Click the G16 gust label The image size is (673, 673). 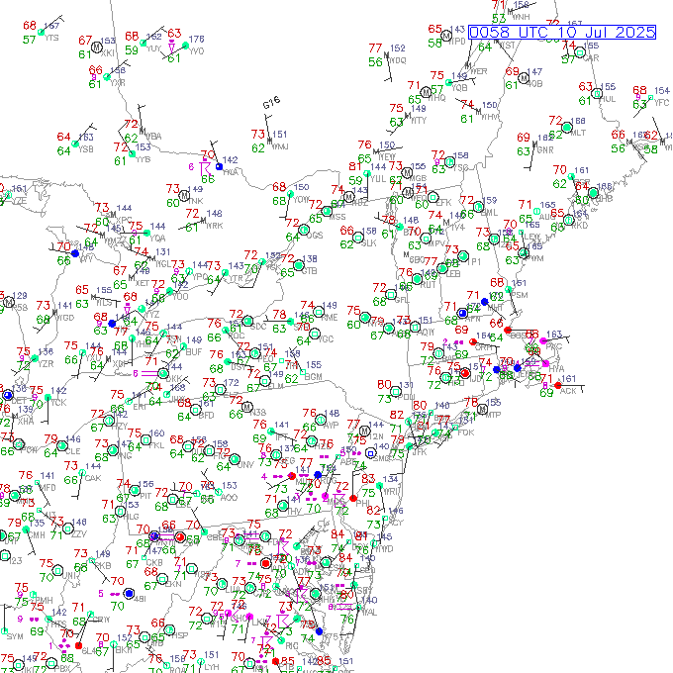click(272, 102)
